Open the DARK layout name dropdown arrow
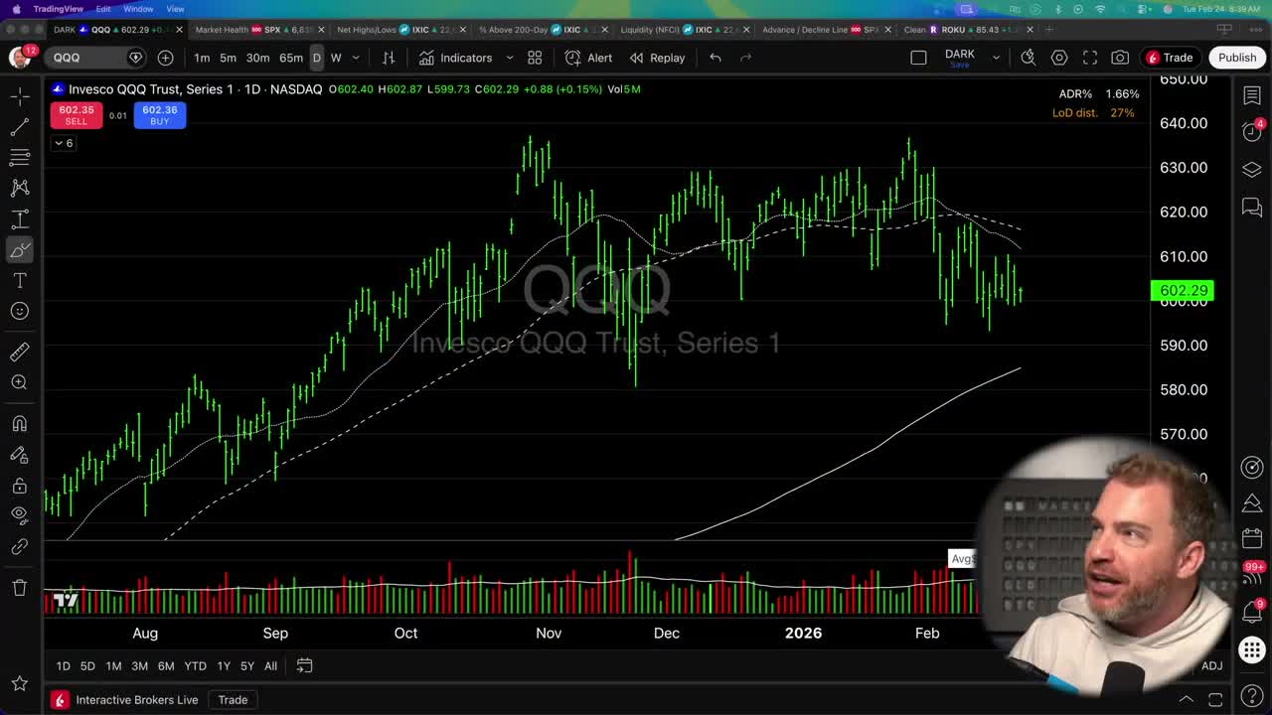The height and width of the screenshot is (715, 1272). pos(996,58)
